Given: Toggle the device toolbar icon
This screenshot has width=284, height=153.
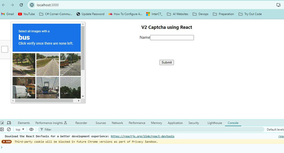Looking at the screenshot, I should point(9,123).
